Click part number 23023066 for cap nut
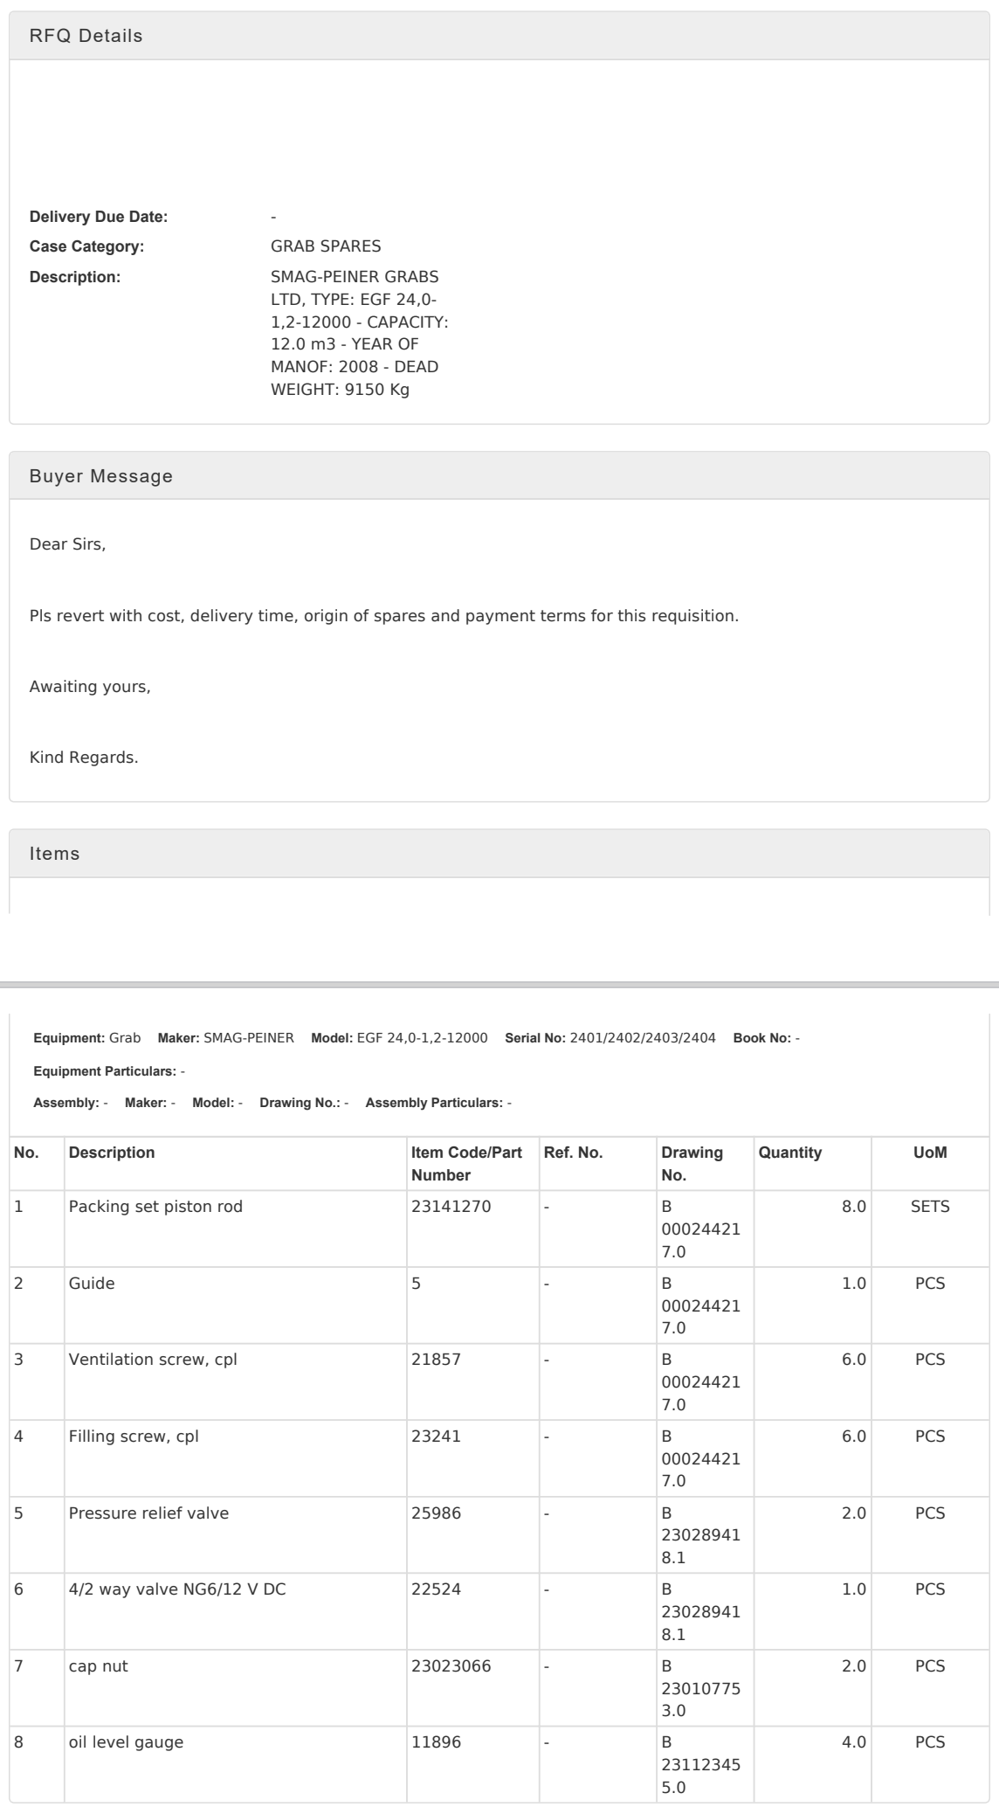999x1814 pixels. click(451, 1665)
